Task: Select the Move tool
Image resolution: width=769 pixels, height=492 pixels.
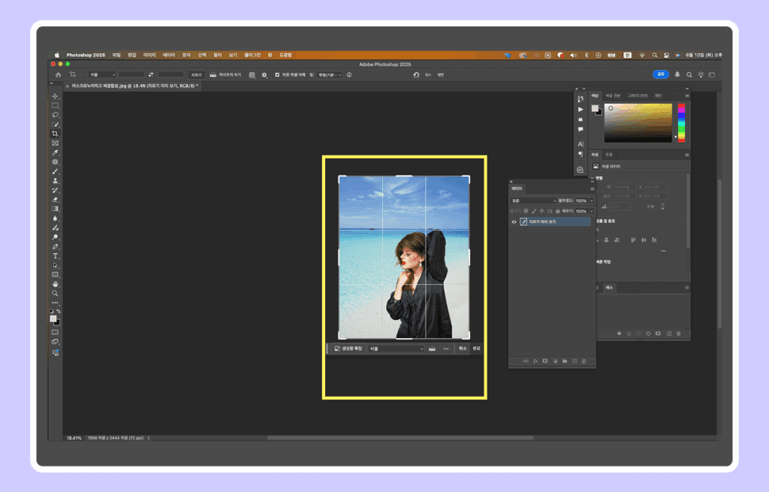Action: pos(55,96)
